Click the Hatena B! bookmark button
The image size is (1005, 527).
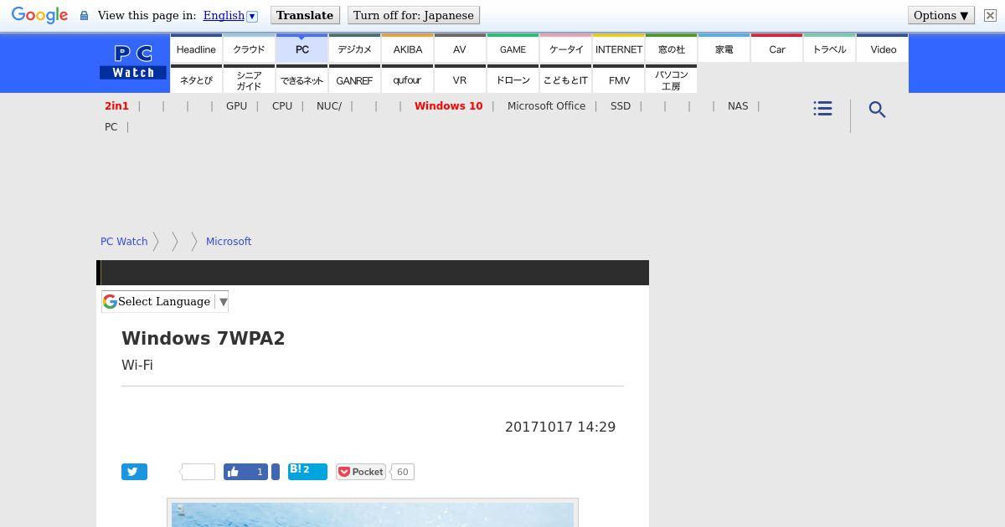(307, 471)
